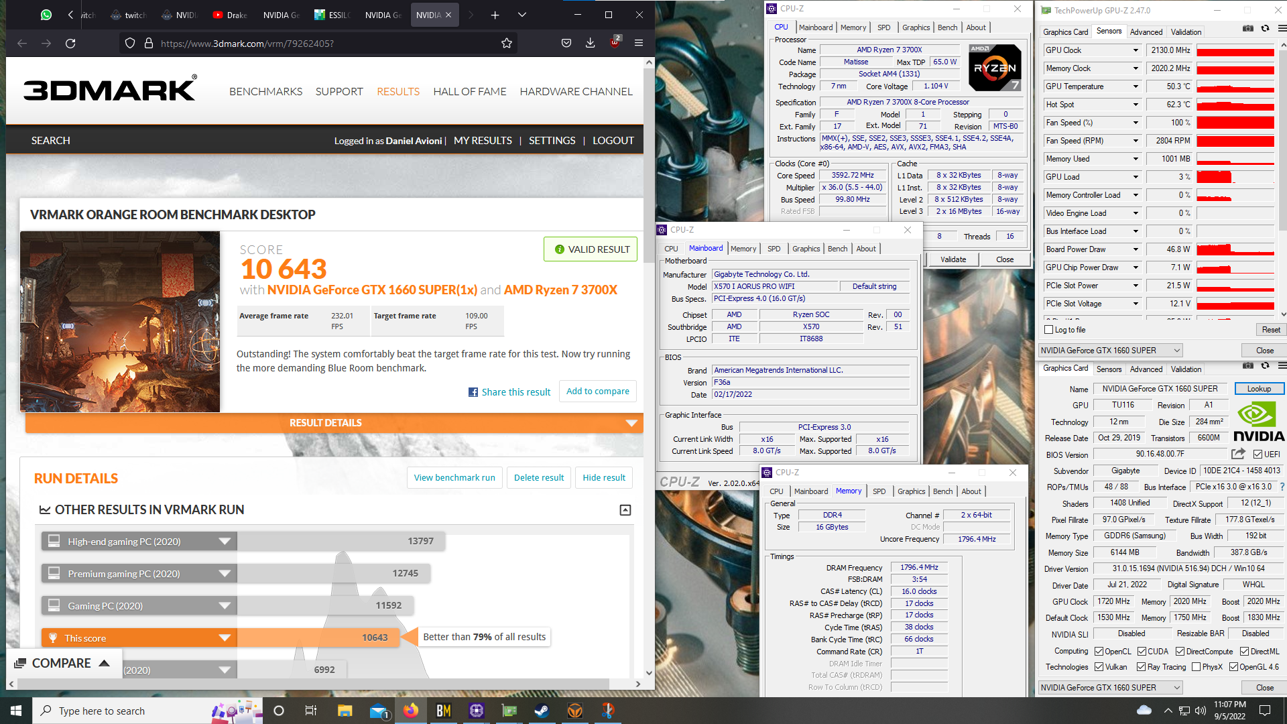
Task: Toggle the DirectCompute checkbox
Action: 1180,652
